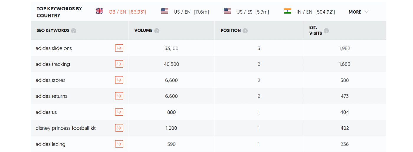This screenshot has height=152, width=413.
Task: Expand the More countries dropdown
Action: tap(358, 12)
